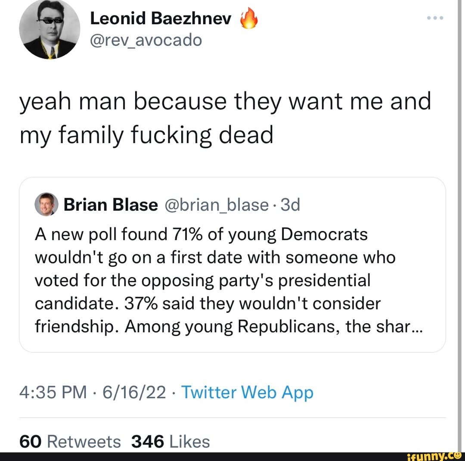Screen dimensions: 465x461
Task: Click Brian Blase's profile picture
Action: (x=47, y=205)
